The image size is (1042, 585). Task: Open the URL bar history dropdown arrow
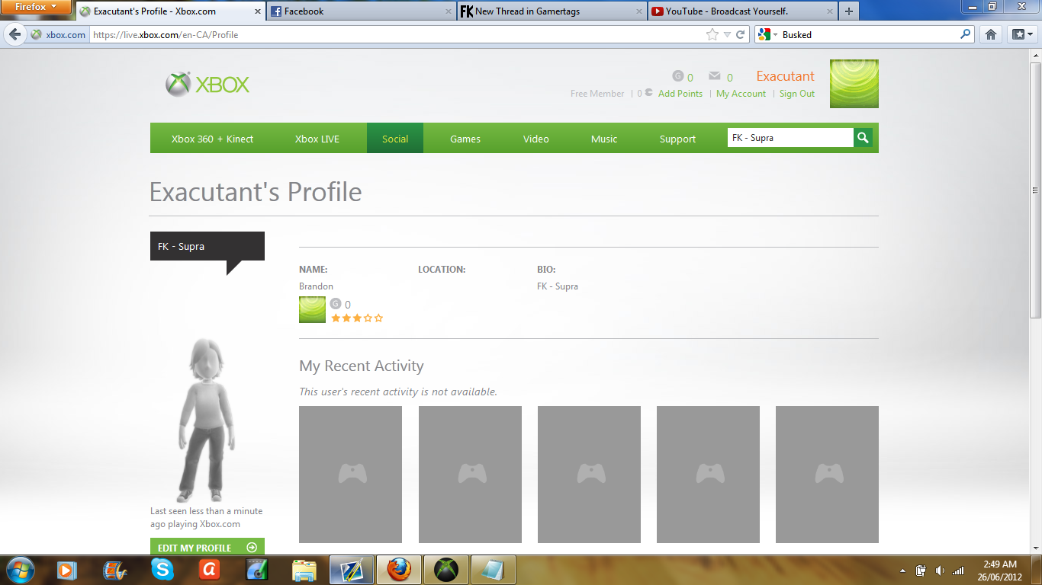click(727, 34)
